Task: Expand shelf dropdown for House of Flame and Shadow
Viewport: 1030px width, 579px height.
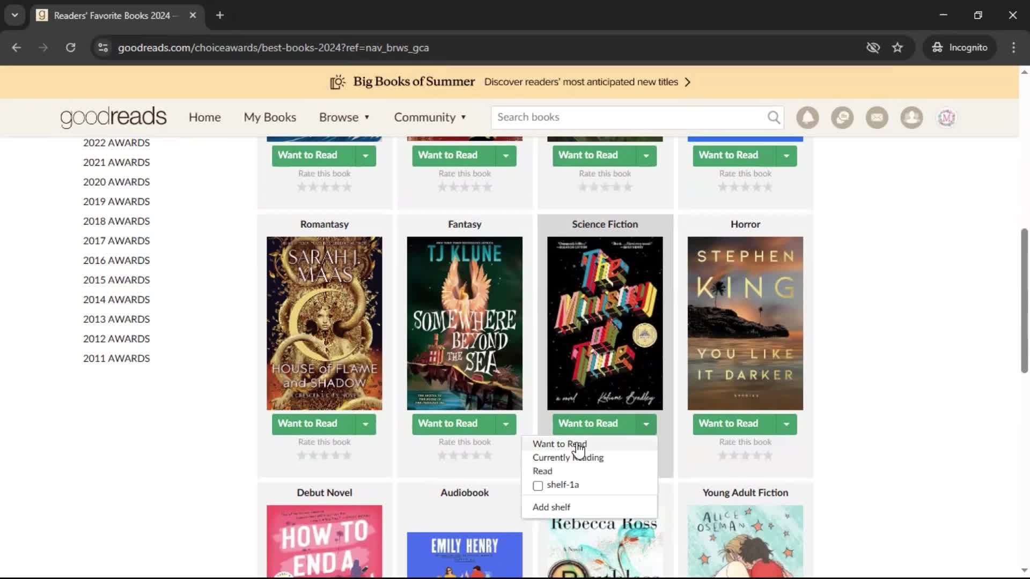Action: 365,424
